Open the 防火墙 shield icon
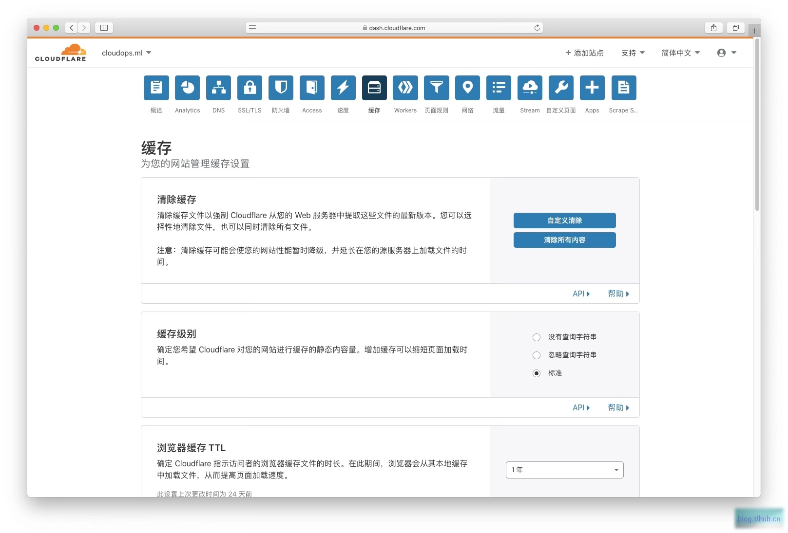This screenshot has width=788, height=533. [281, 88]
